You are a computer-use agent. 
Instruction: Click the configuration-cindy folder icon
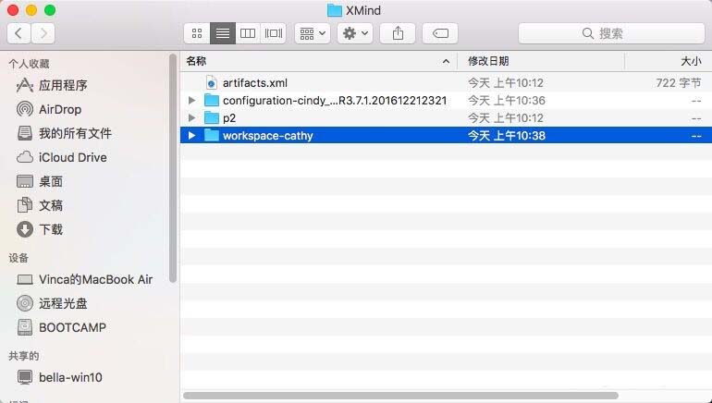(212, 101)
